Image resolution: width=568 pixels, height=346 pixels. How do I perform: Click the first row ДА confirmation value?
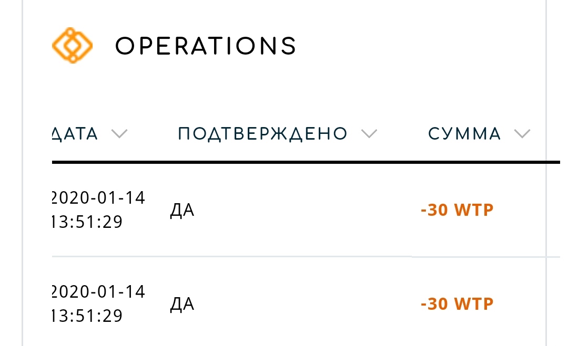pos(182,210)
